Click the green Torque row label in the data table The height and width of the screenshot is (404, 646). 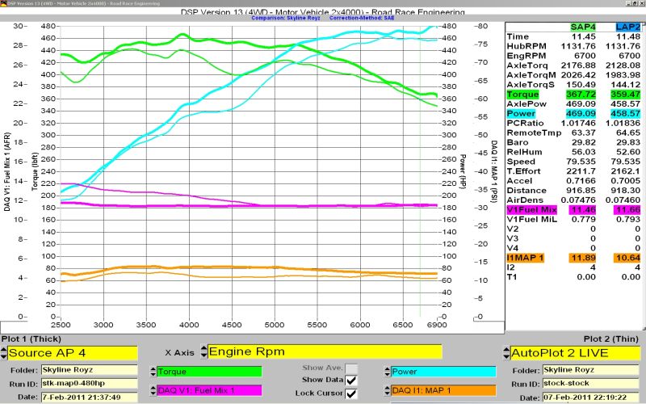point(522,95)
